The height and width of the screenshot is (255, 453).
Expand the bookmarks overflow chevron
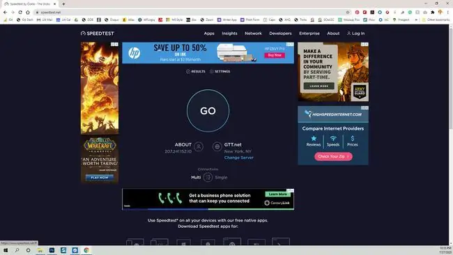point(416,20)
